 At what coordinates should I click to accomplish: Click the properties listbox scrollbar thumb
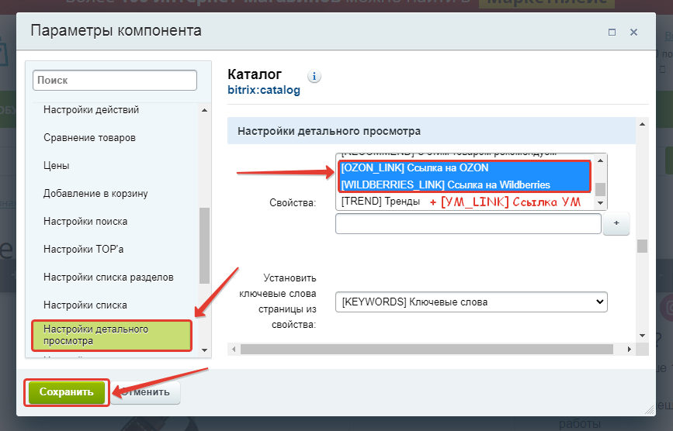(601, 189)
